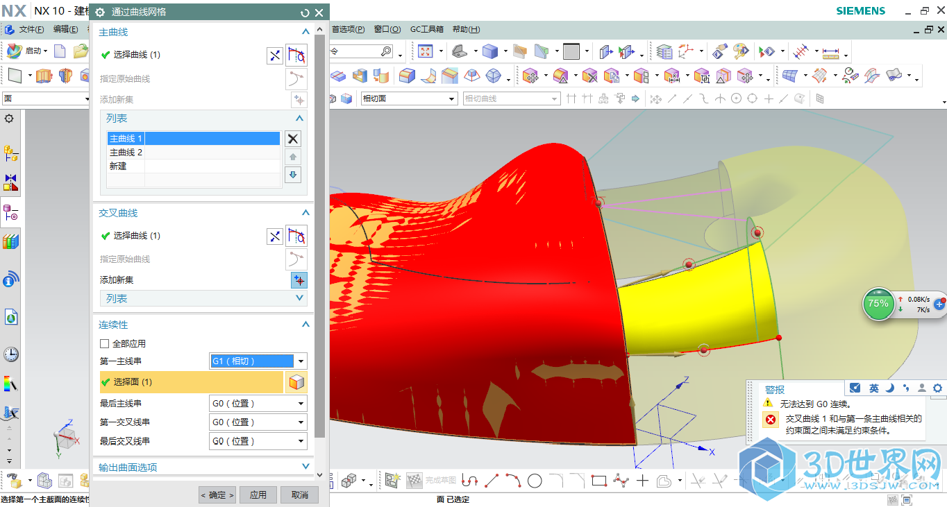Collapse the 交叉曲线 section
Screen dimensions: 947x507
pyautogui.click(x=305, y=213)
